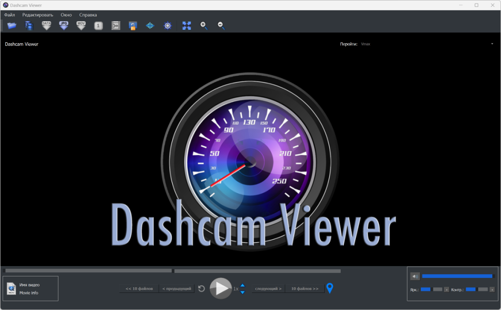
Task: Open the Файл menu
Action: (x=10, y=15)
